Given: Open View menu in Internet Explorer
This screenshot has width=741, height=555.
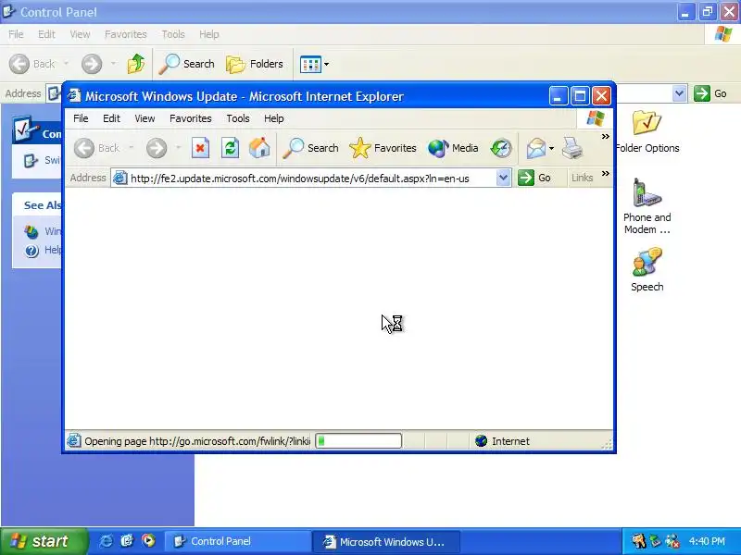Looking at the screenshot, I should pos(144,118).
